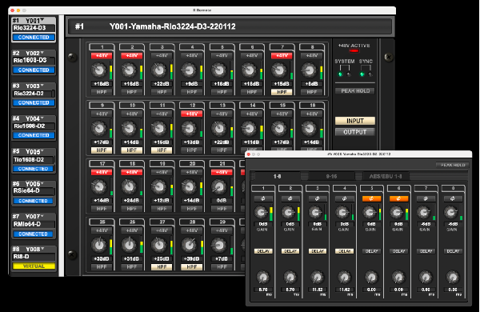Click the gain knob on input channel 28
This screenshot has height=312, width=480.
pos(189,246)
